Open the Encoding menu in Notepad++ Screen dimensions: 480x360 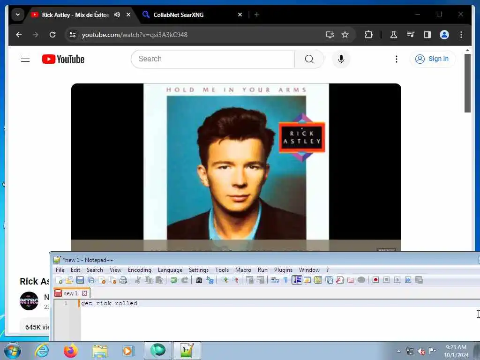140,270
